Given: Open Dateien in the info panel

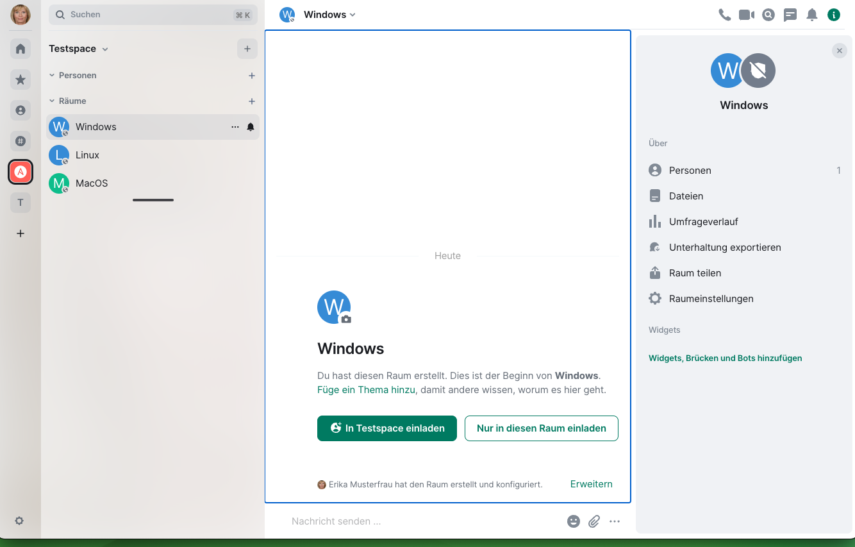Looking at the screenshot, I should (x=744, y=196).
